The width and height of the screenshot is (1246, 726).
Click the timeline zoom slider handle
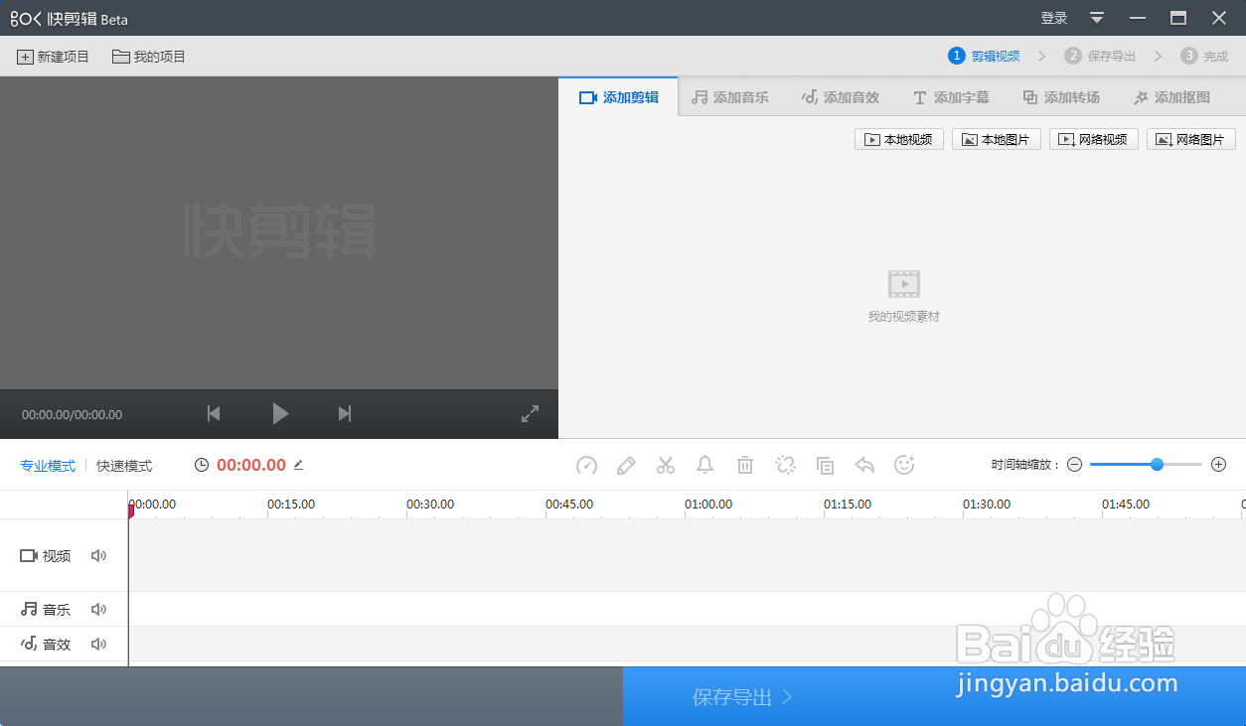(x=1157, y=464)
